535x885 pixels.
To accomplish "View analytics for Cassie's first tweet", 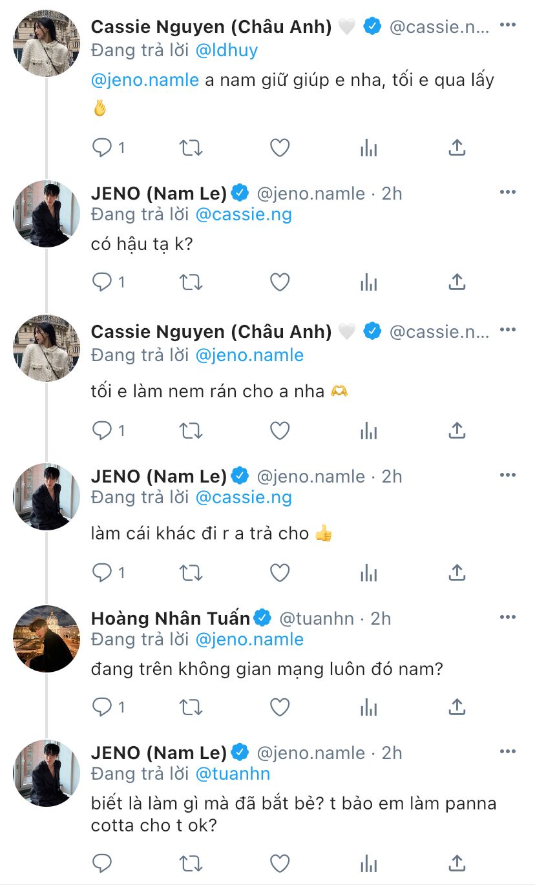I will click(368, 148).
